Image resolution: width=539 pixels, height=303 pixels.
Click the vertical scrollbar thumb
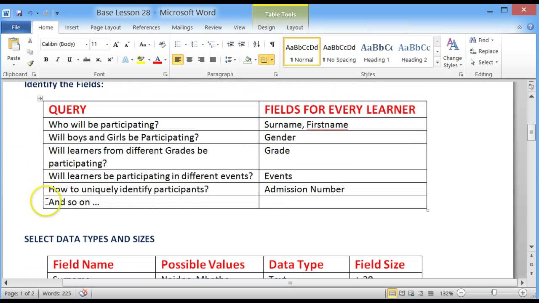point(531,132)
